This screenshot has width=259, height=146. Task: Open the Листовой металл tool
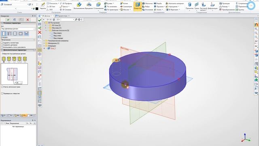203,6
